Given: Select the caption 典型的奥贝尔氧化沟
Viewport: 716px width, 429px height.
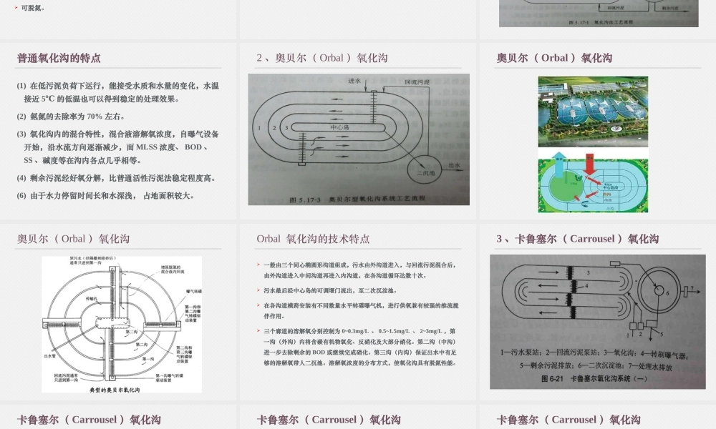Looking at the screenshot, I should point(115,390).
